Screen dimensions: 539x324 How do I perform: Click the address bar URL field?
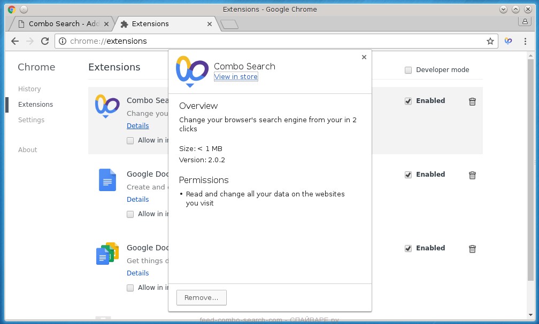267,41
